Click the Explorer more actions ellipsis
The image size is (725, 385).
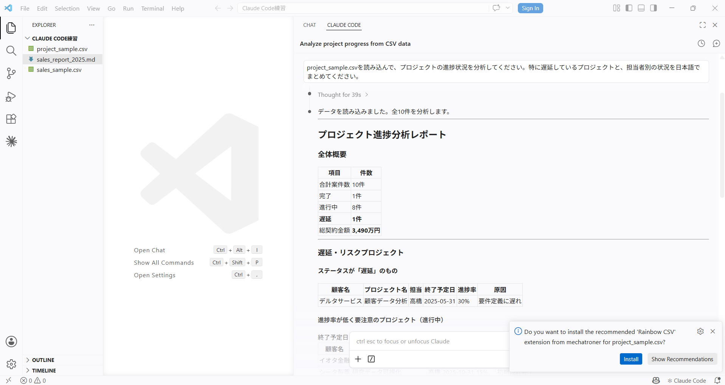click(92, 25)
